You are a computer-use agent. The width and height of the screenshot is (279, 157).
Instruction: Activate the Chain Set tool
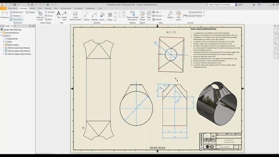[16, 19]
